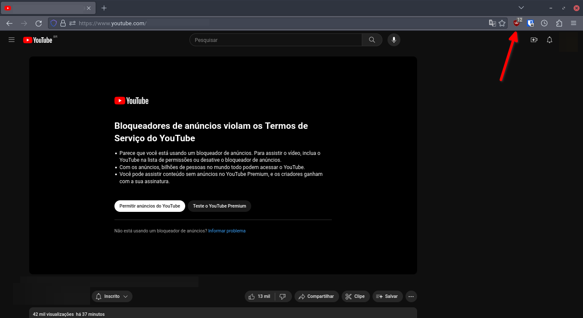
Task: Start voice search with microphone icon
Action: point(394,40)
